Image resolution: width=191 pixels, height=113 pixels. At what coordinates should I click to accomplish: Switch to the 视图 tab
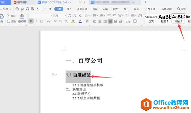click(x=116, y=9)
